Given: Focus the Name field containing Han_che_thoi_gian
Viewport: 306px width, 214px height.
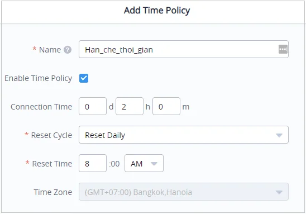Looking at the screenshot, I should 184,49.
